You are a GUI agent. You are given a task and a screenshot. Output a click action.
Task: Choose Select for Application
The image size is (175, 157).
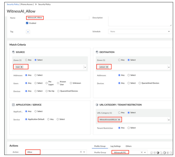click(x=36, y=111)
